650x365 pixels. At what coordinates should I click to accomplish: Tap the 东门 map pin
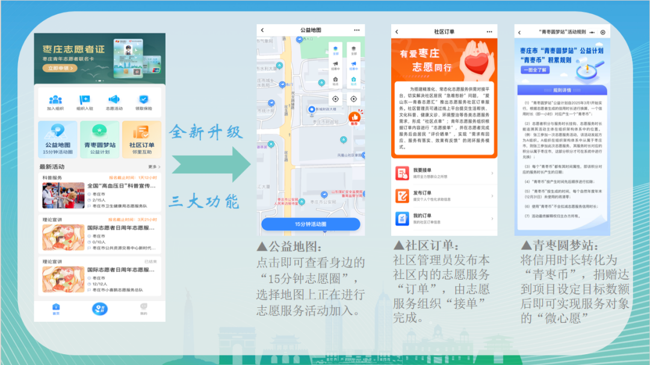(x=282, y=85)
